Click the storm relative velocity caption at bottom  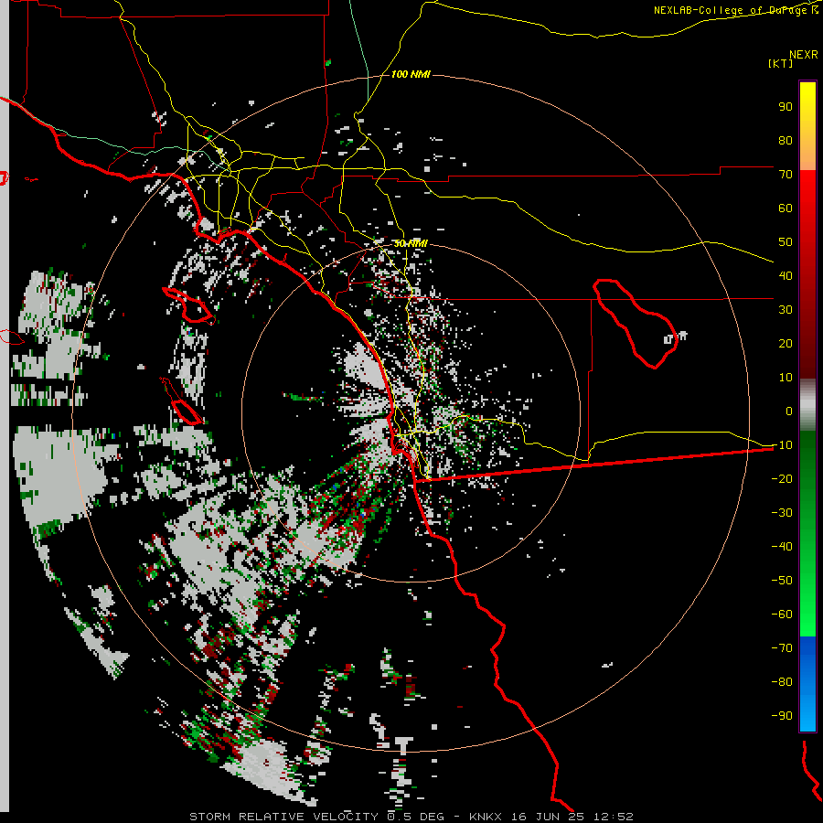[x=411, y=817]
